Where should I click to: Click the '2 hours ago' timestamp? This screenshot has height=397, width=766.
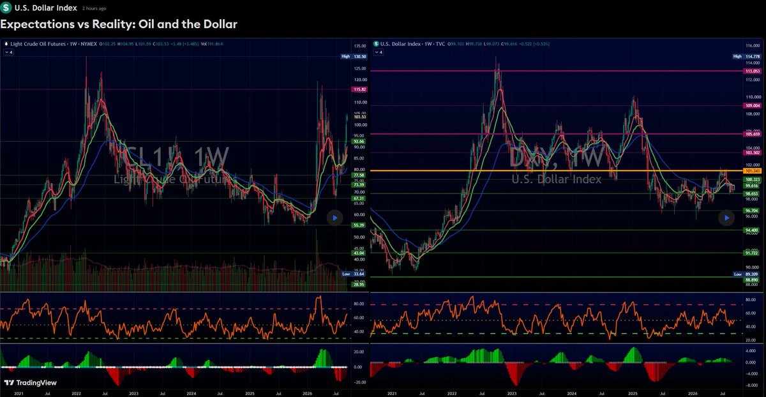(x=94, y=8)
